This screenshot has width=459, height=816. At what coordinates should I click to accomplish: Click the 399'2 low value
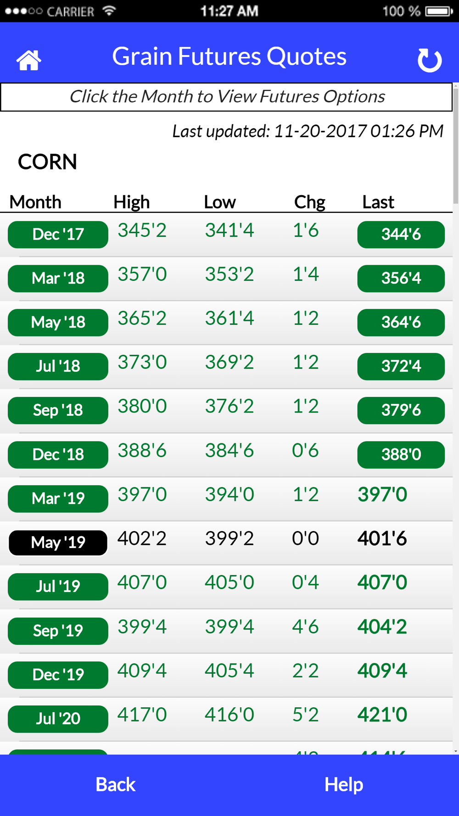[x=229, y=539]
